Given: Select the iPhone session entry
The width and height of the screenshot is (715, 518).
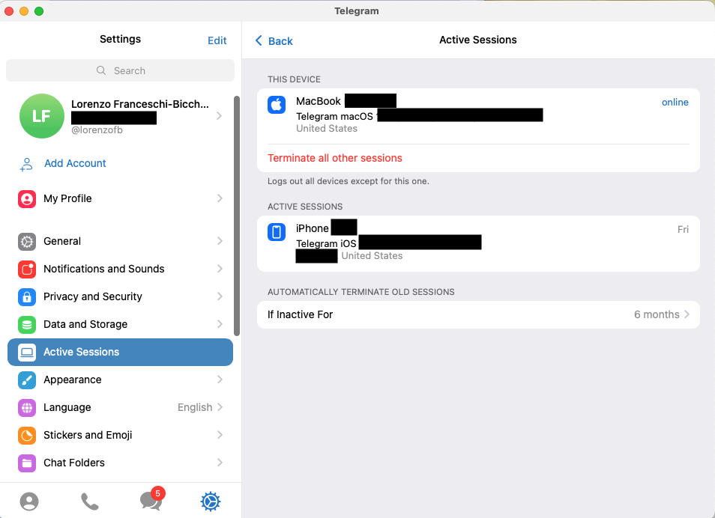Looking at the screenshot, I should [x=477, y=241].
